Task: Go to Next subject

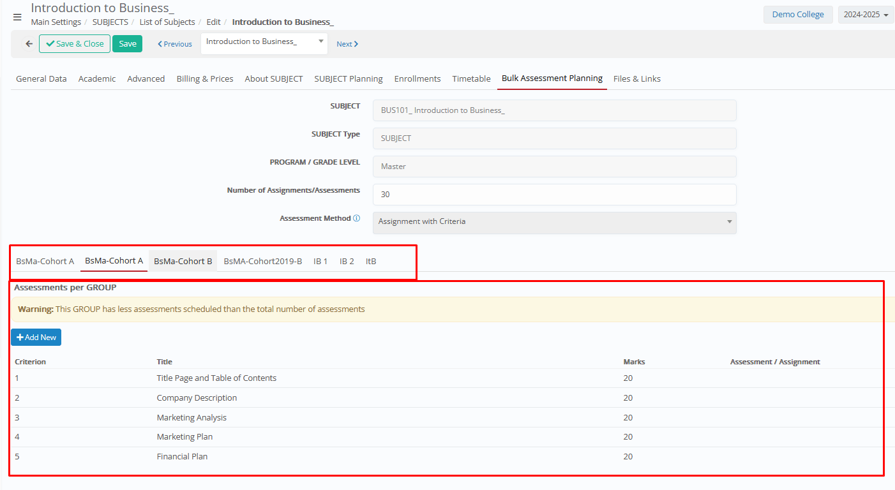Action: point(347,44)
